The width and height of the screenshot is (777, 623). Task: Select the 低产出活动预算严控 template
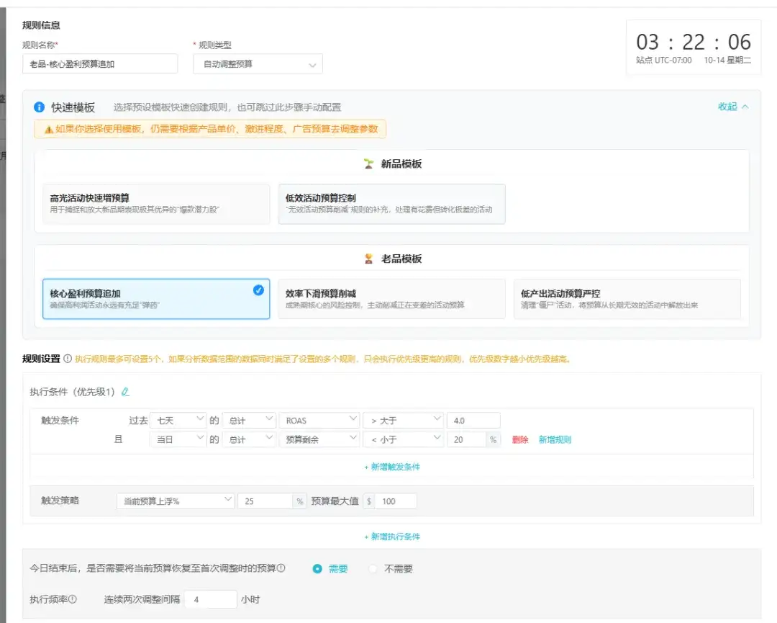point(627,299)
